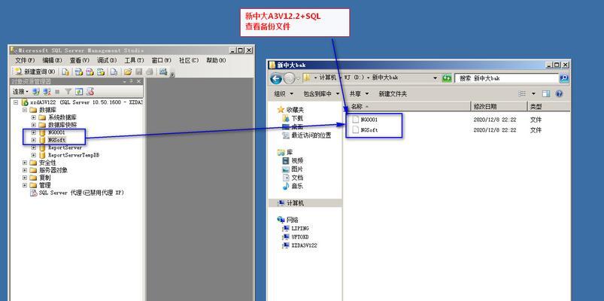Expand the ReportServerTempDB database node

pos(34,155)
